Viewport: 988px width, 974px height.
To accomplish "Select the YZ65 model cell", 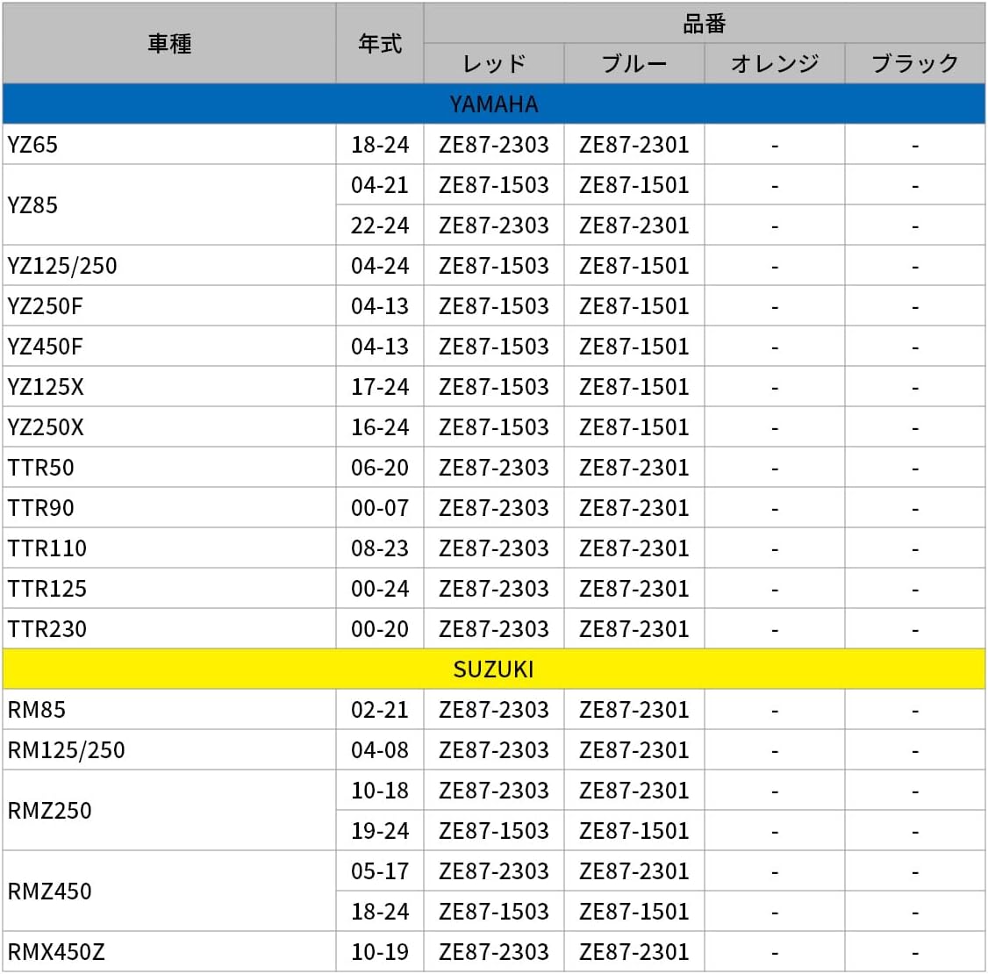I will coord(168,144).
